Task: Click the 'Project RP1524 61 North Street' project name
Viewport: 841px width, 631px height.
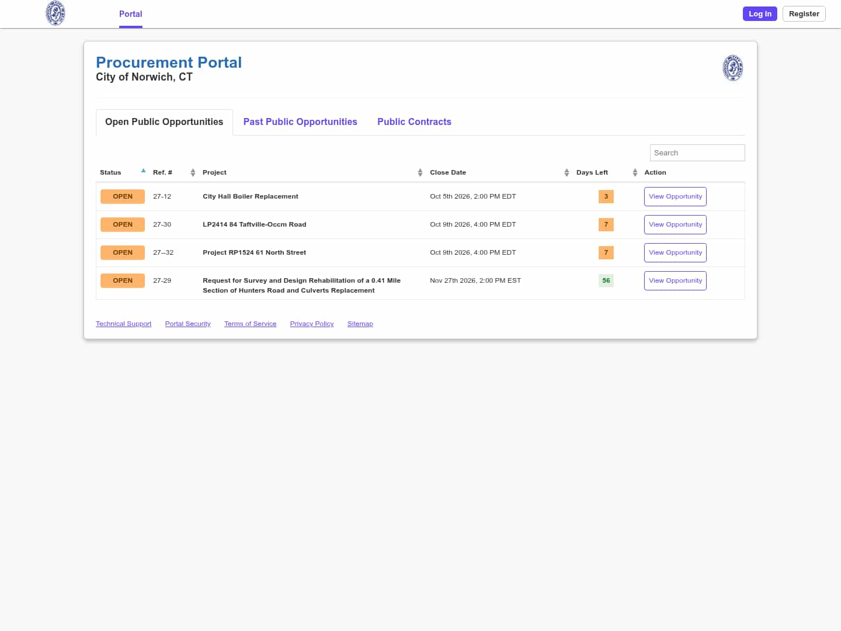Action: [254, 253]
